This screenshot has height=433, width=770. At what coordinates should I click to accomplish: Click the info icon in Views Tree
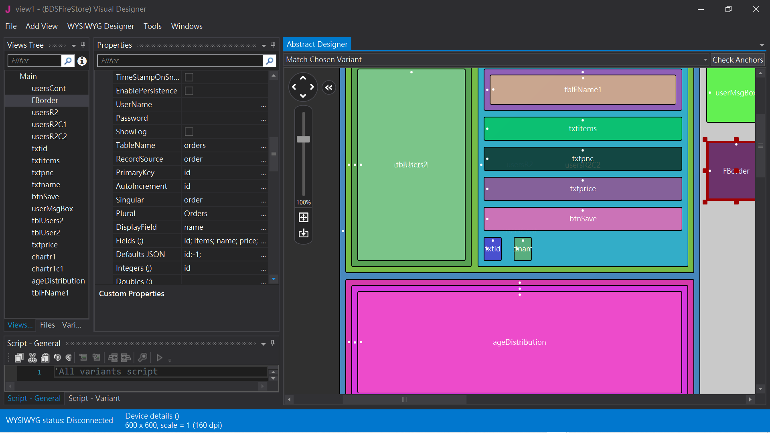pyautogui.click(x=82, y=61)
